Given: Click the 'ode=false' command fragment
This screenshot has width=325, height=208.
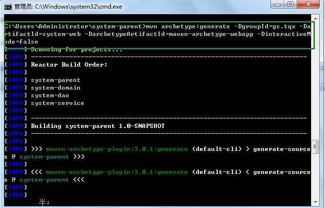Looking at the screenshot, I should 21,42.
